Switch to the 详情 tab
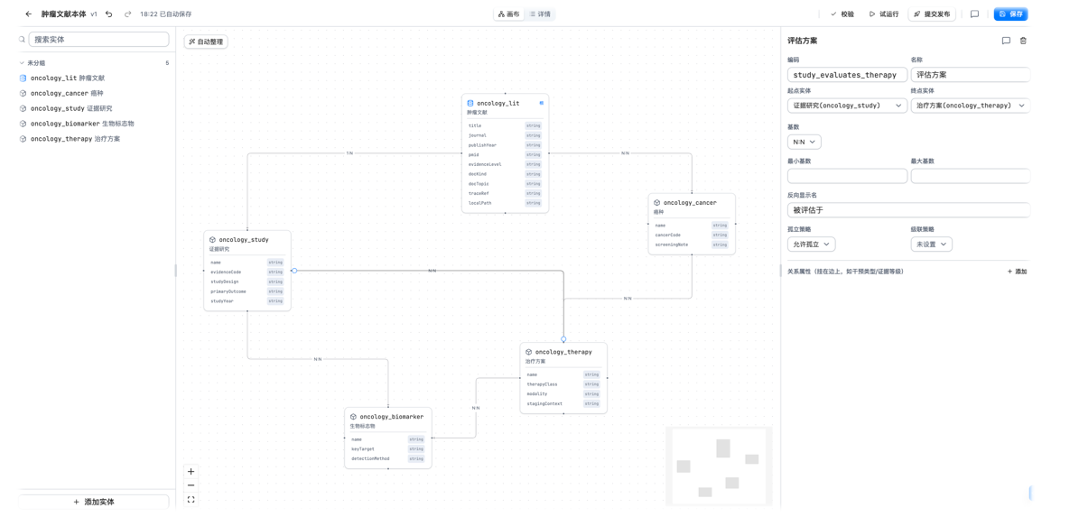 (x=540, y=14)
